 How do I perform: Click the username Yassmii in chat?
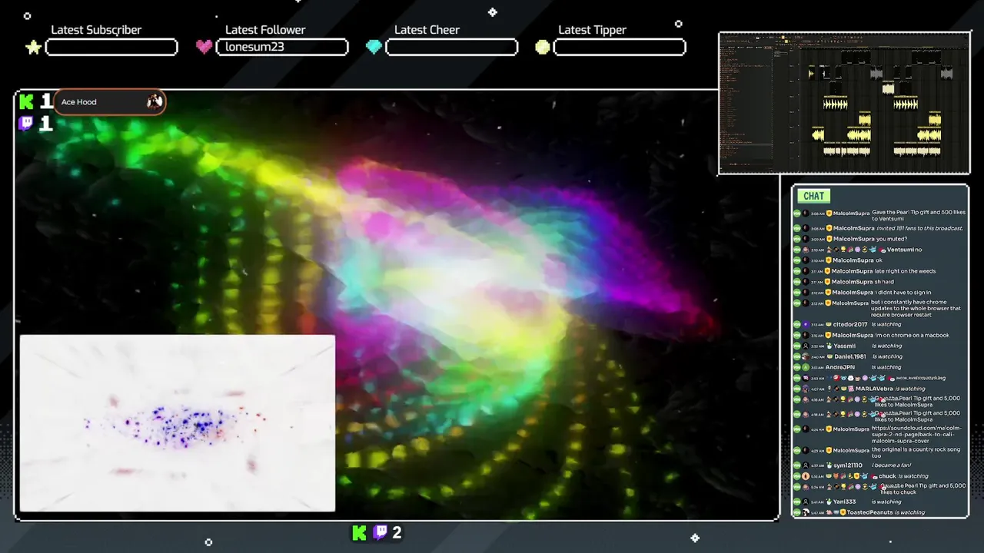point(845,346)
